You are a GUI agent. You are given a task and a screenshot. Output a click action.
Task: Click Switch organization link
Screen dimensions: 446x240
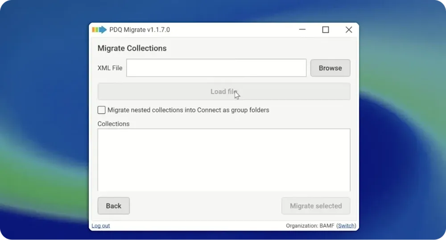[x=346, y=225]
